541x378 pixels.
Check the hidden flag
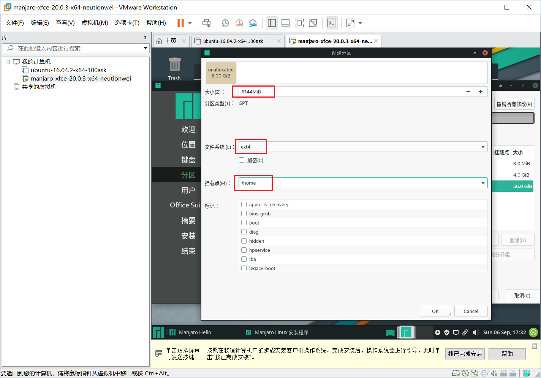pos(244,241)
